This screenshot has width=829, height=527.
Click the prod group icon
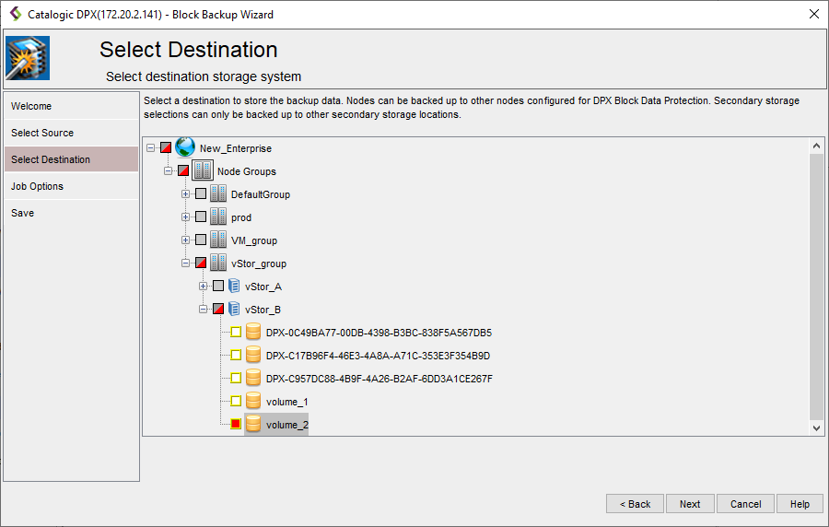point(218,217)
